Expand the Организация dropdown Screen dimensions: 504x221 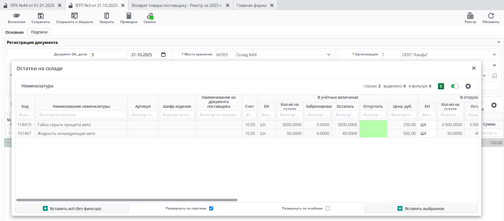[x=494, y=55]
